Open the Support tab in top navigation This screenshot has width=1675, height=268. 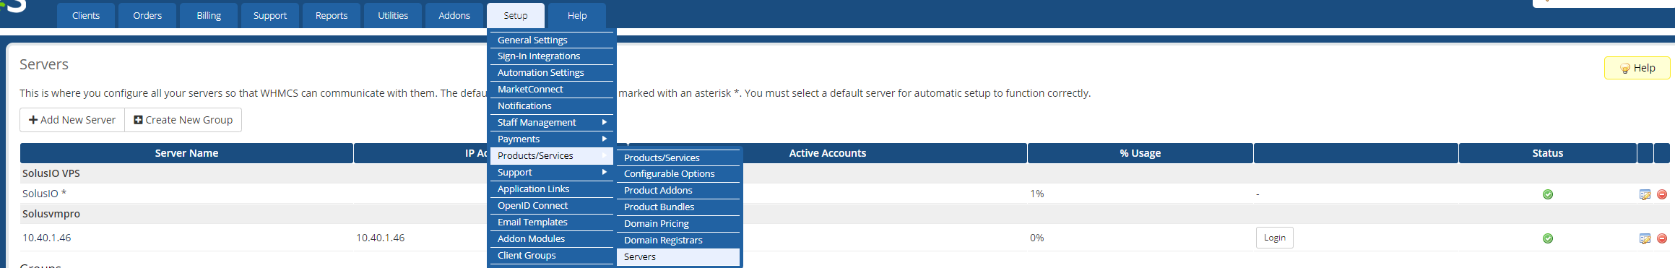point(270,15)
